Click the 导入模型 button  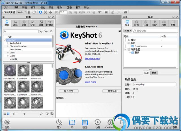[68, 91]
